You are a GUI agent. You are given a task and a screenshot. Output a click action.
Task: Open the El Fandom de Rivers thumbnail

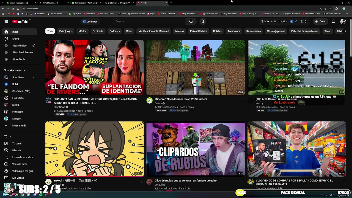click(95, 68)
